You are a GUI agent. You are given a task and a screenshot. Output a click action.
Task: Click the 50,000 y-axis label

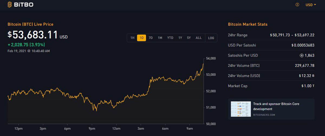211,124
